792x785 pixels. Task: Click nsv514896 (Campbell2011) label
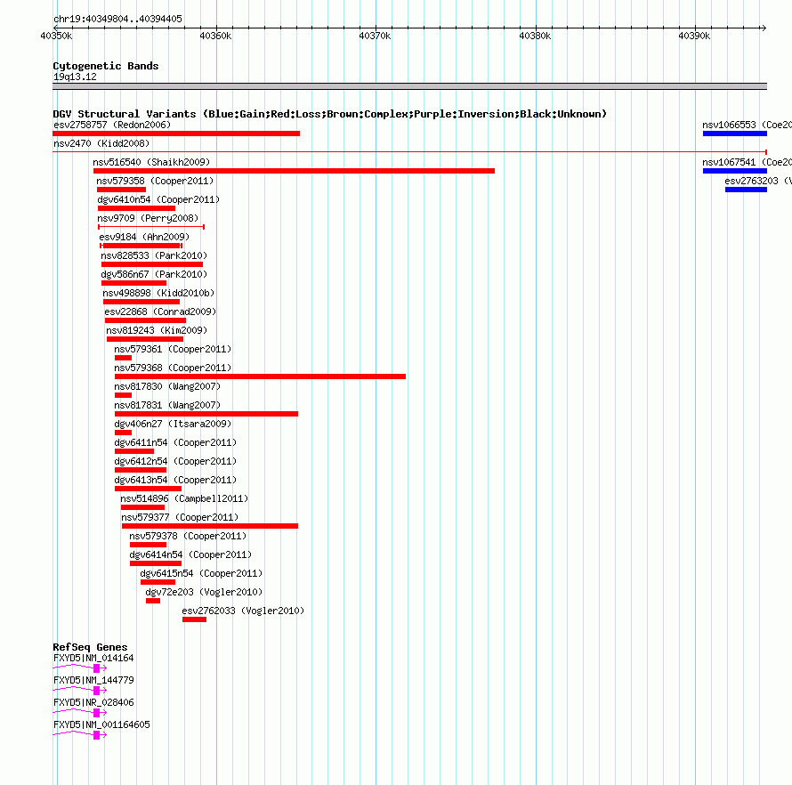click(184, 498)
